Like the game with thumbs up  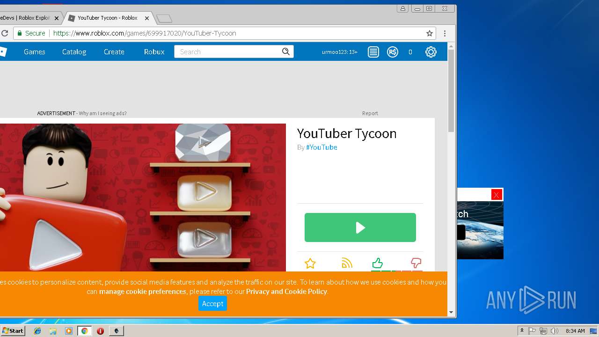tap(377, 263)
